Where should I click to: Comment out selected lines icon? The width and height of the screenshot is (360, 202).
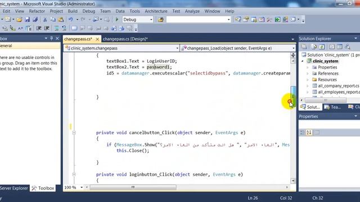[56, 29]
